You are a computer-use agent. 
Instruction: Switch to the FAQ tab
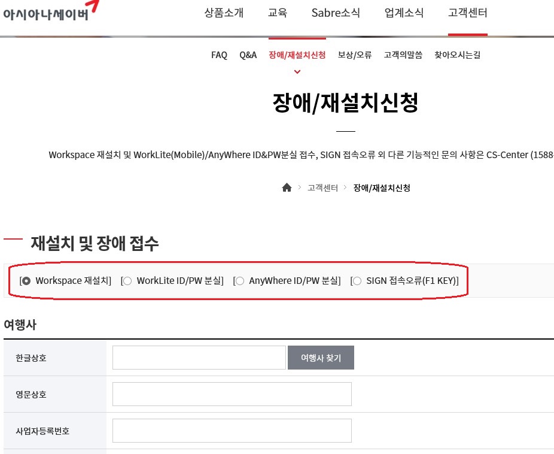(219, 55)
